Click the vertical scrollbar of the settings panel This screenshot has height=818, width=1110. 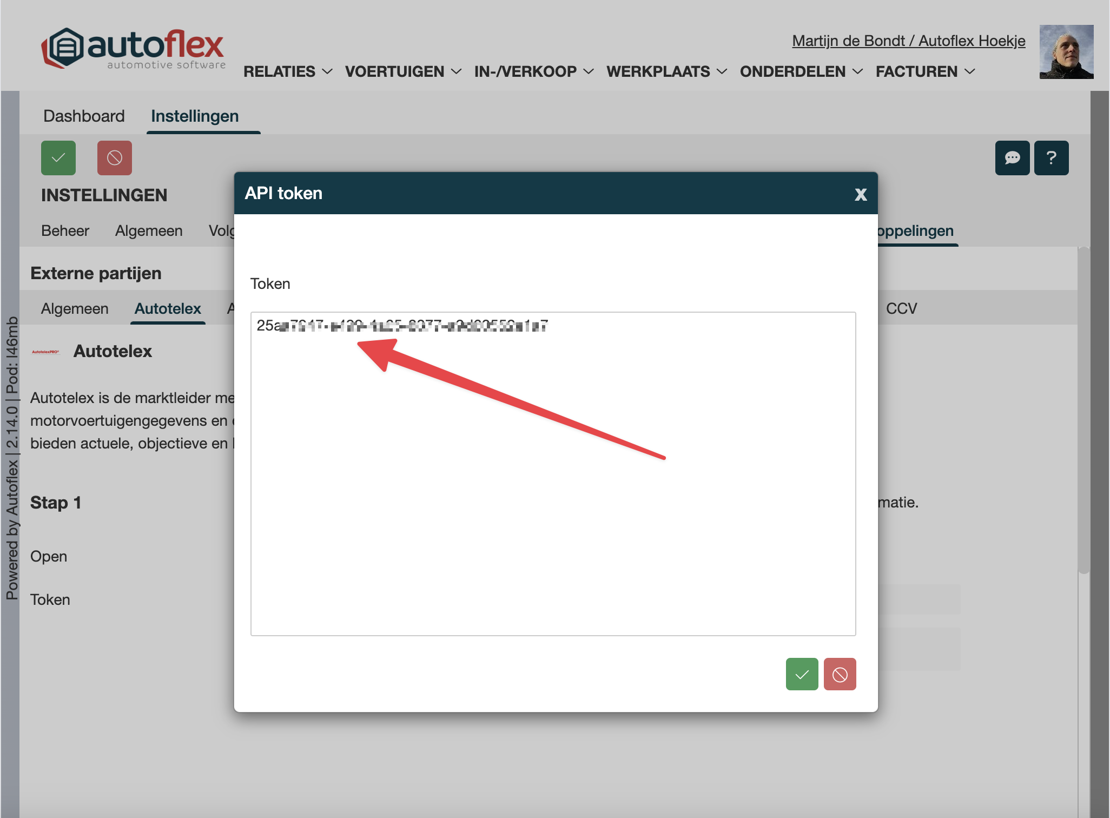tap(1083, 411)
